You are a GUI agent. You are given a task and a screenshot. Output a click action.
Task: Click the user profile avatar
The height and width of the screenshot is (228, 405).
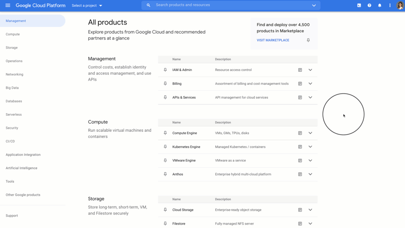(400, 5)
